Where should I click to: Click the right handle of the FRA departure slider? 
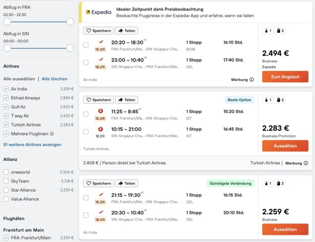(70, 21)
